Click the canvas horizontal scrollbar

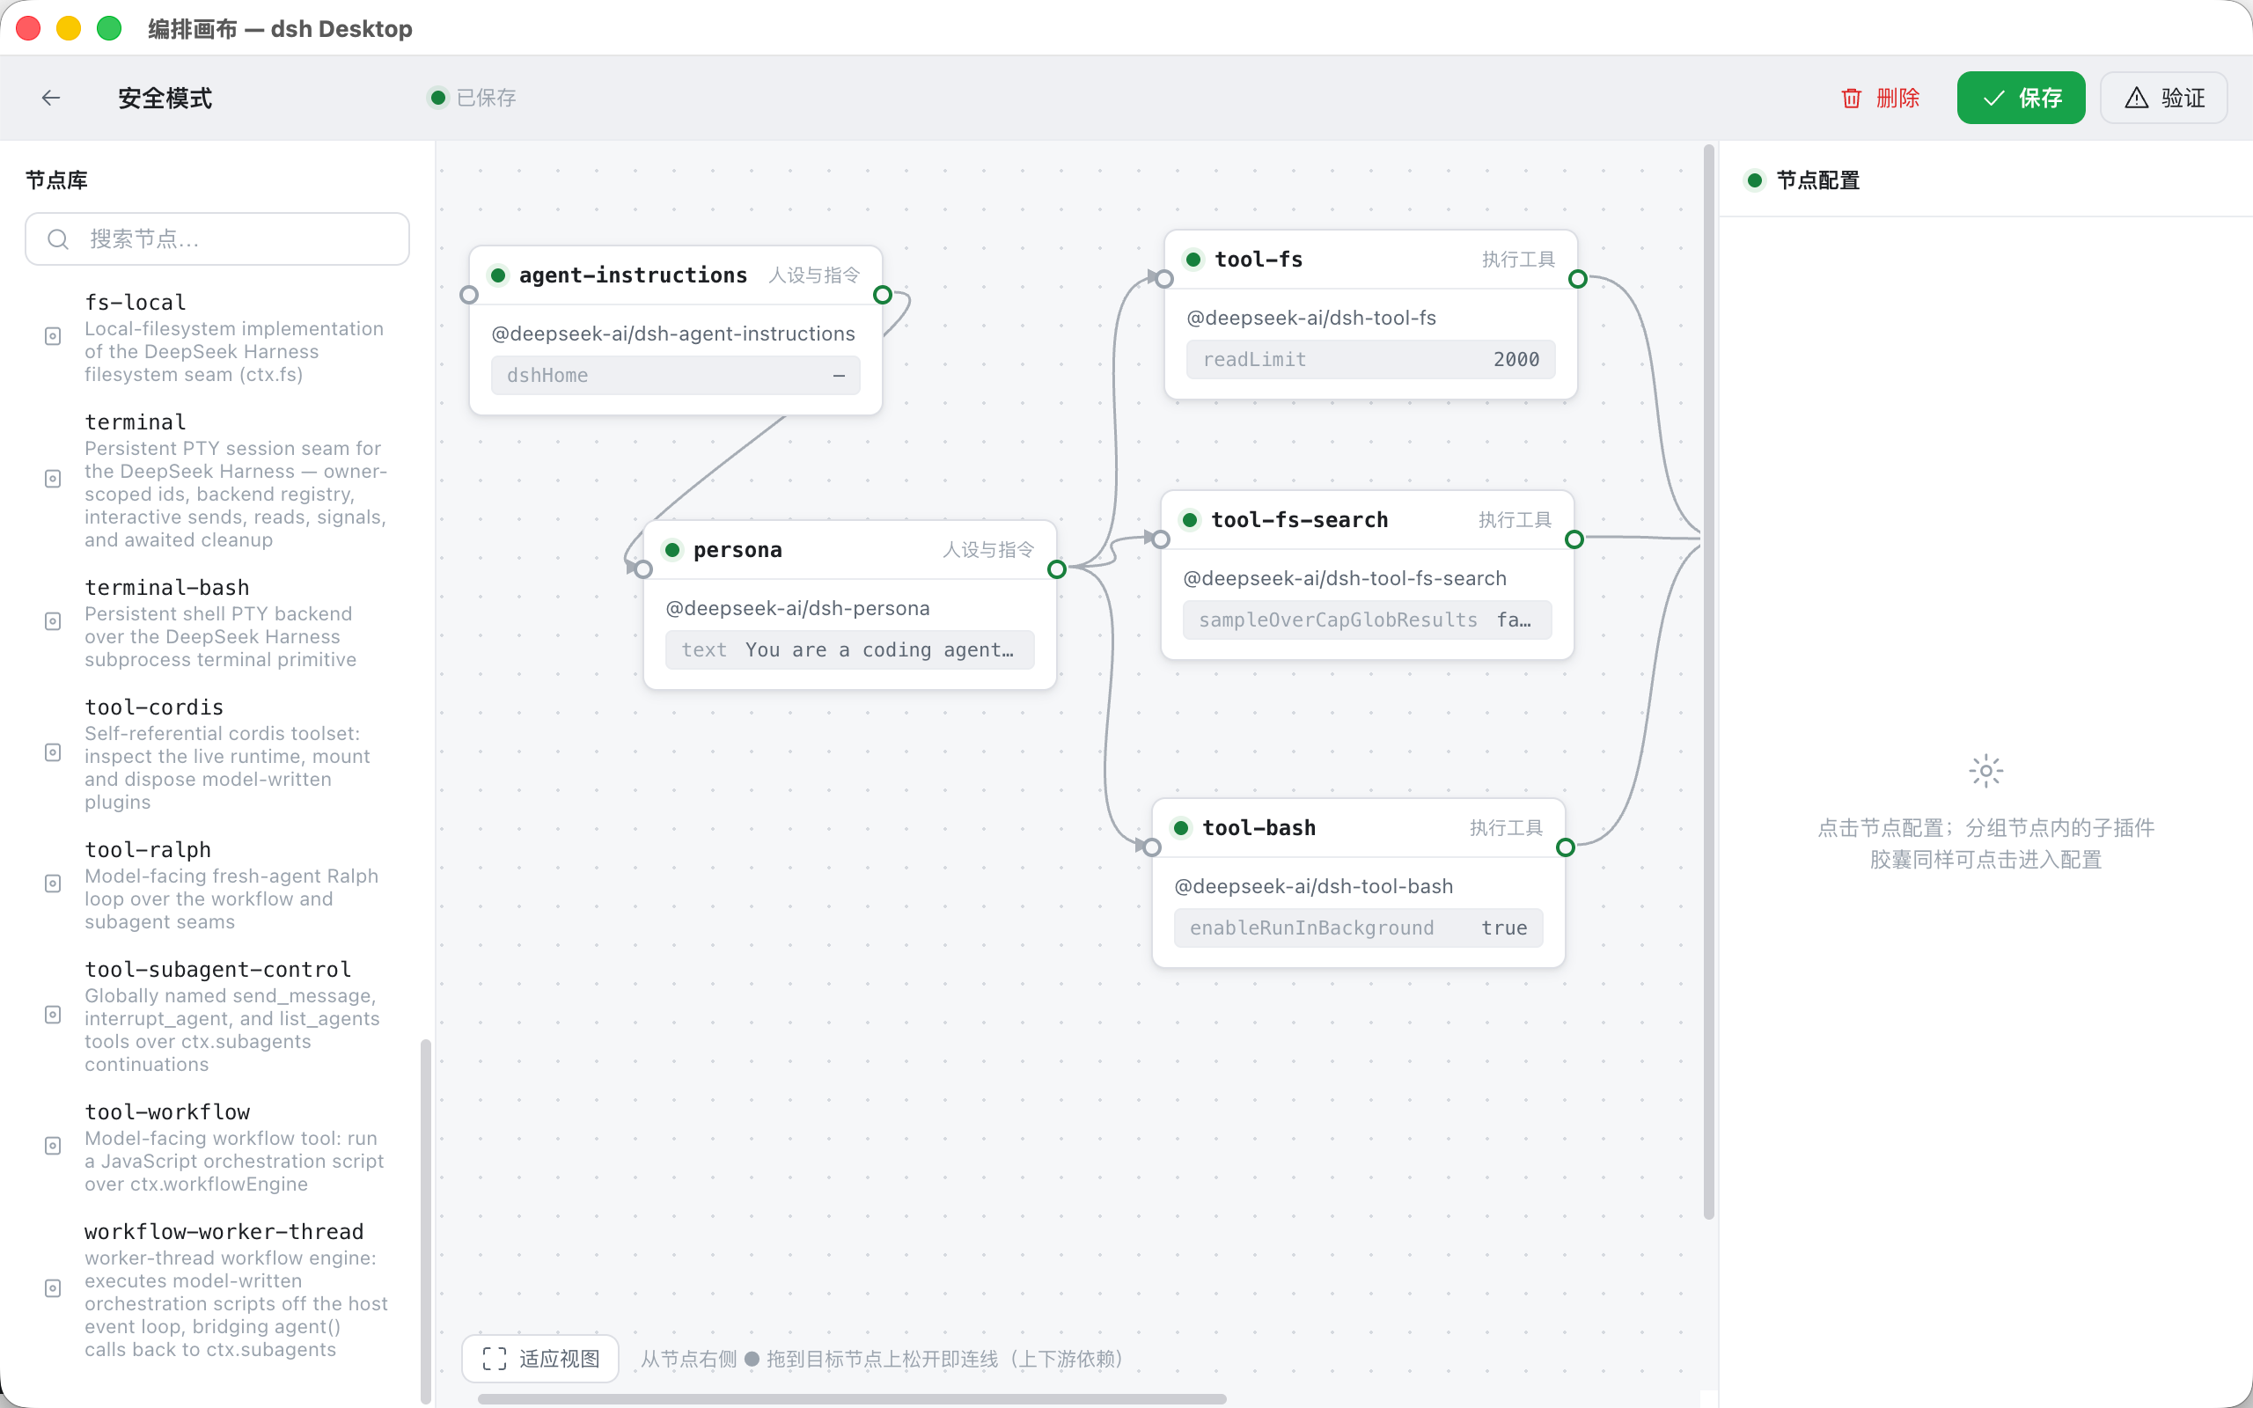852,1398
